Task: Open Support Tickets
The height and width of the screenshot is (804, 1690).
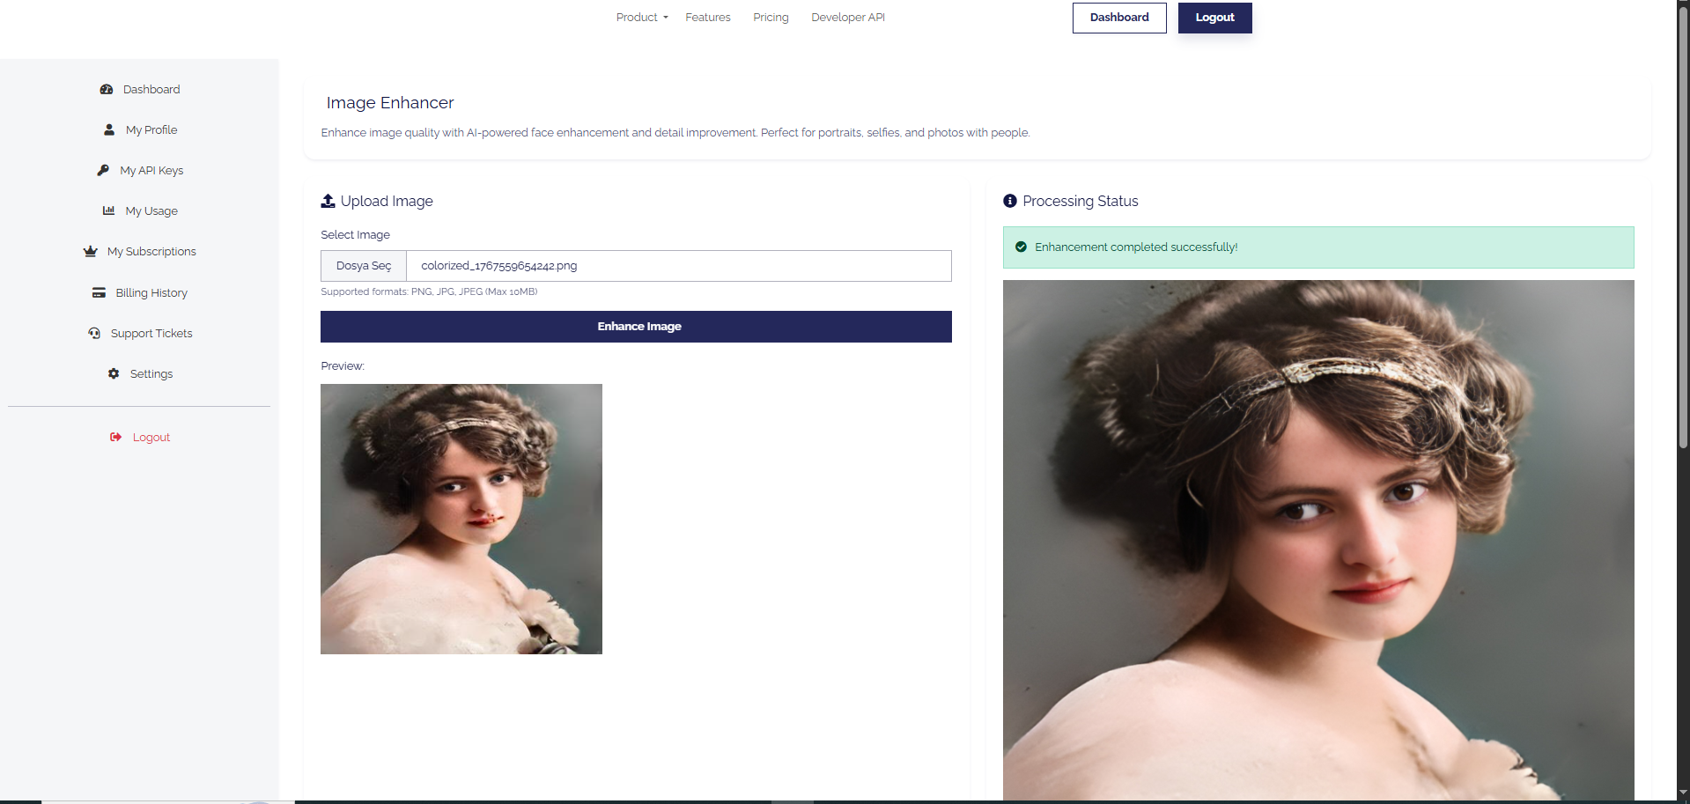Action: coord(151,334)
